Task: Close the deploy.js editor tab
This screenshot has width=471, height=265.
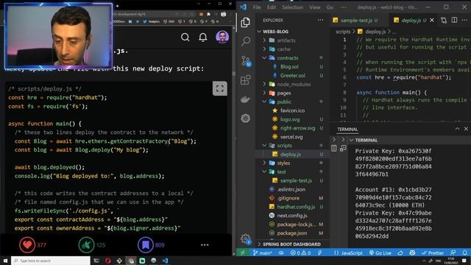Action: [432, 20]
